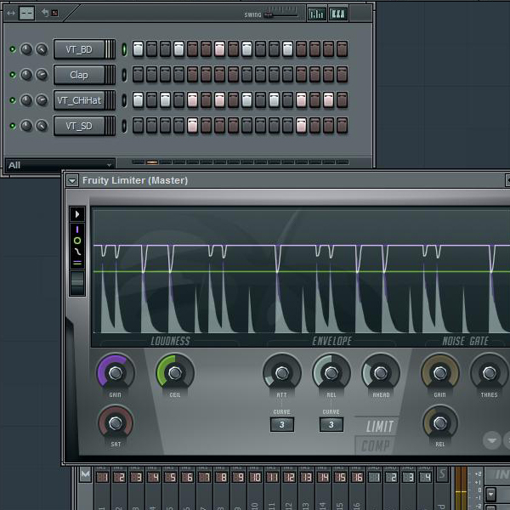Click the VT_CHiHat channel button
Viewport: 510px width, 510px height.
[79, 100]
